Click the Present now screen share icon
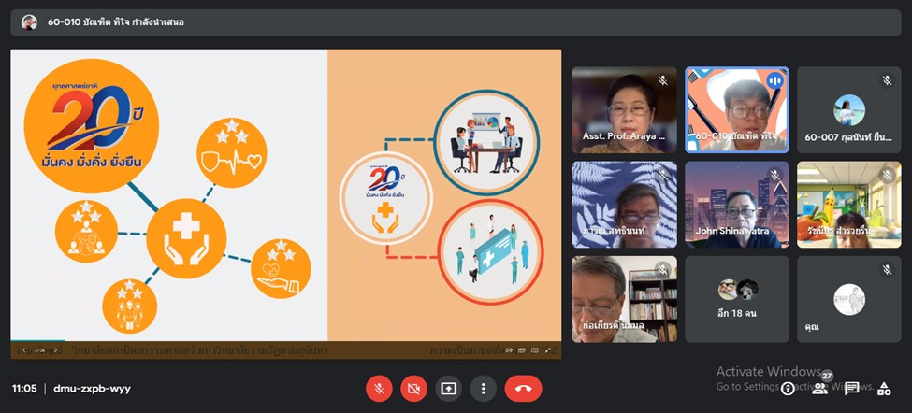This screenshot has height=413, width=912. [x=448, y=388]
